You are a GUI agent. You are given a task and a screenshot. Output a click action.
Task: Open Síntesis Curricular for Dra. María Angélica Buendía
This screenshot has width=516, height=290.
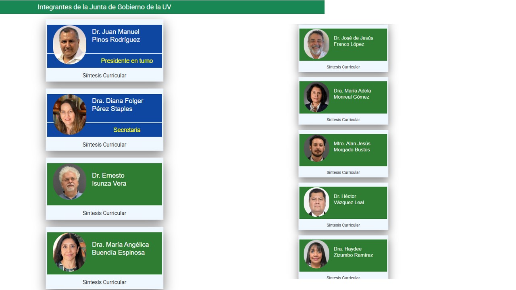tap(104, 282)
